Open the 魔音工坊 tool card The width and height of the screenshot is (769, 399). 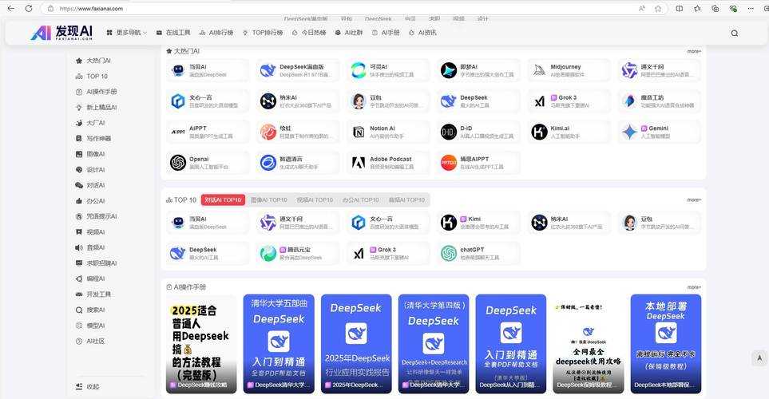pos(659,101)
